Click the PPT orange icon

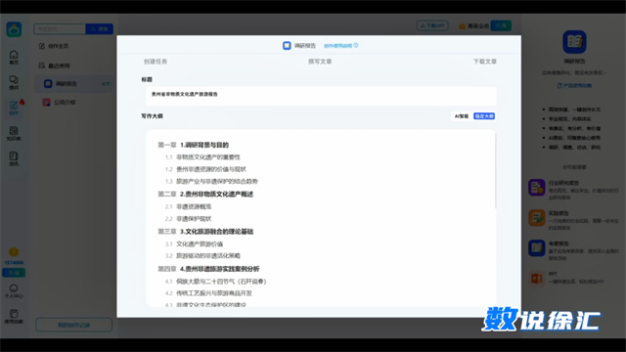[x=537, y=278]
